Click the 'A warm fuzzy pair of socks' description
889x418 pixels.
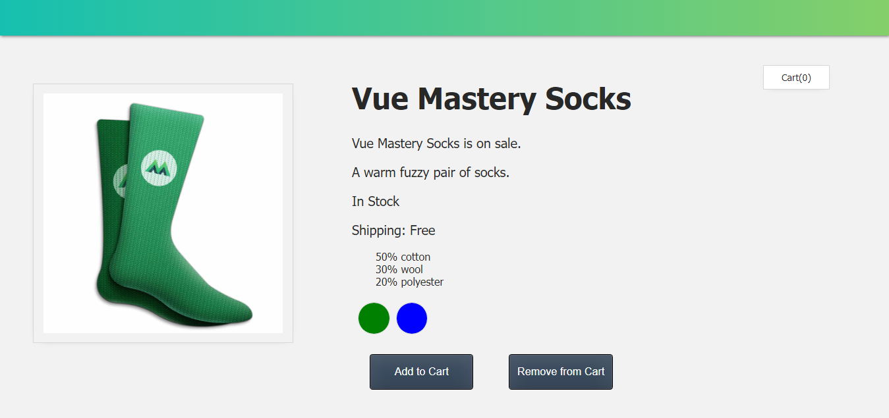(430, 172)
